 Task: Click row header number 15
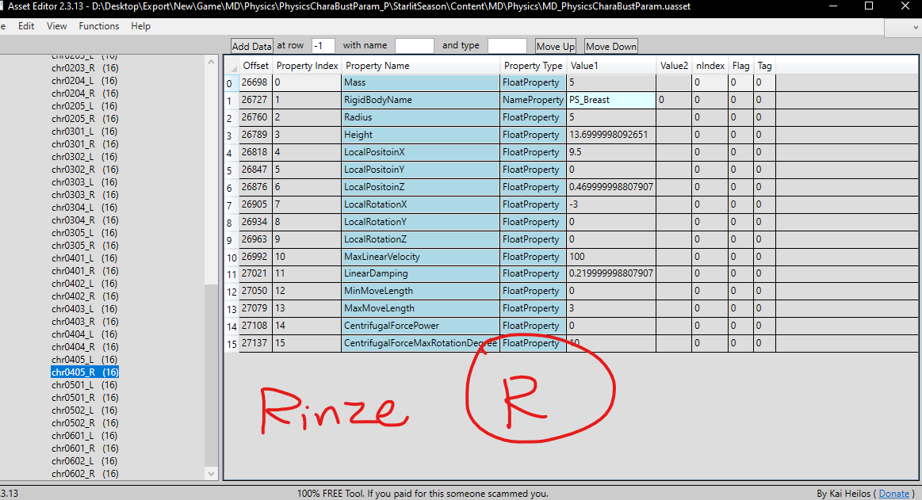[x=231, y=344]
